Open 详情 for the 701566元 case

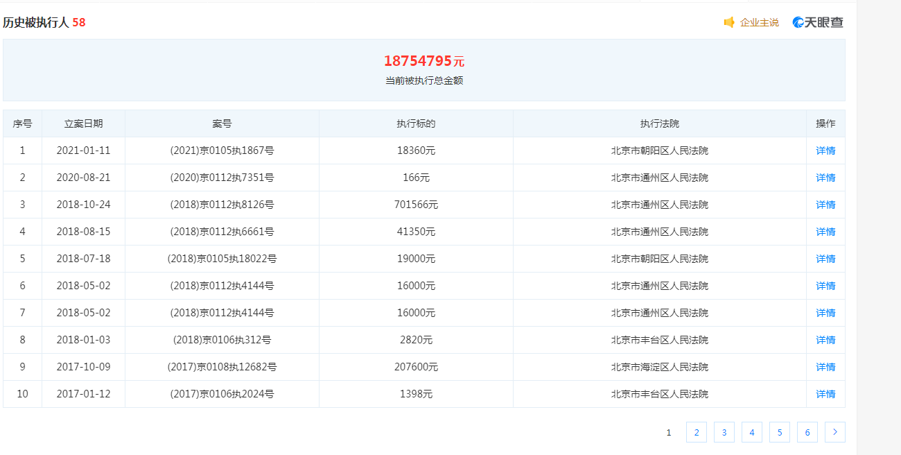[825, 205]
